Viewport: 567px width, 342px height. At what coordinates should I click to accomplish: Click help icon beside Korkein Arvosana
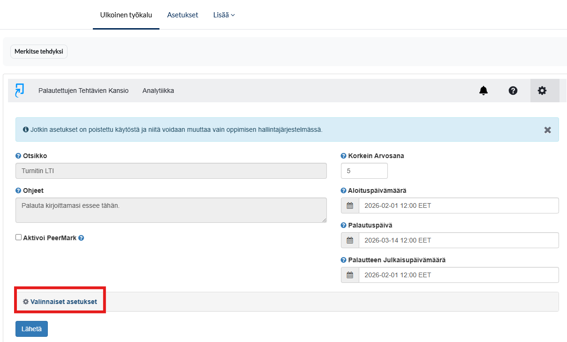tap(344, 156)
